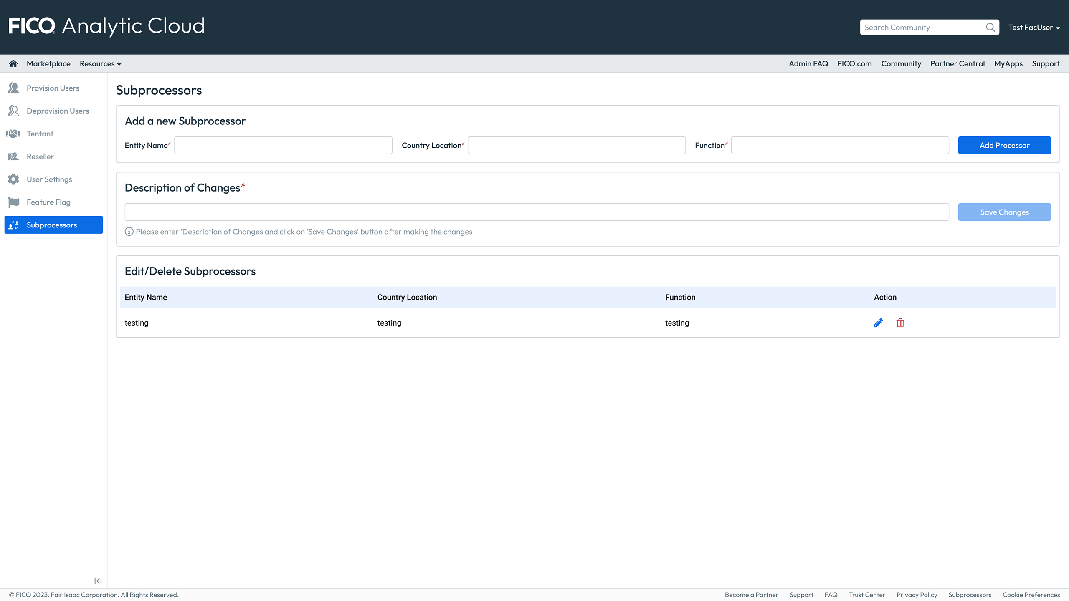The width and height of the screenshot is (1069, 601).
Task: Open Cookie Preferences in footer
Action: (x=1031, y=595)
